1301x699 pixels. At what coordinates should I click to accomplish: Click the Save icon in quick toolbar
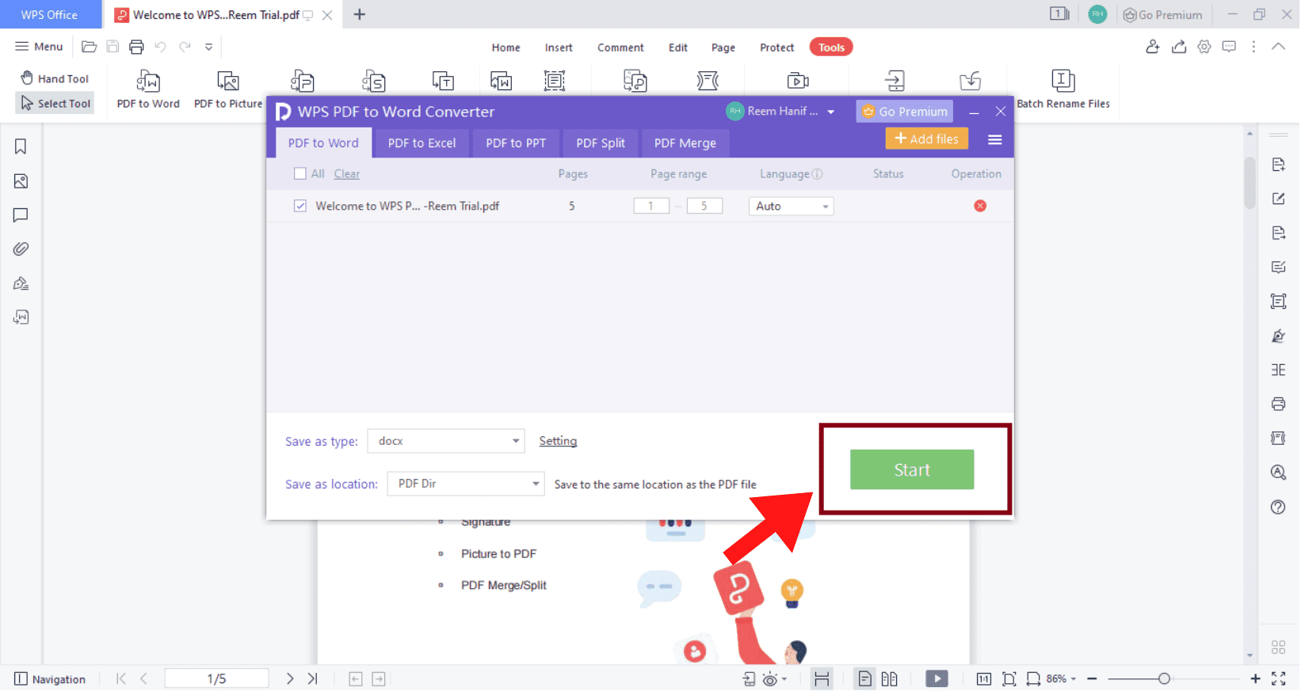pyautogui.click(x=113, y=47)
